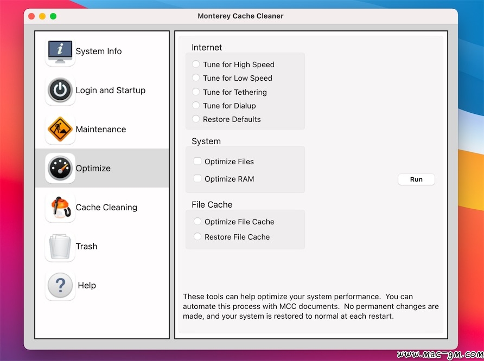Click the Internet group heading
The image size is (484, 361).
pos(207,47)
